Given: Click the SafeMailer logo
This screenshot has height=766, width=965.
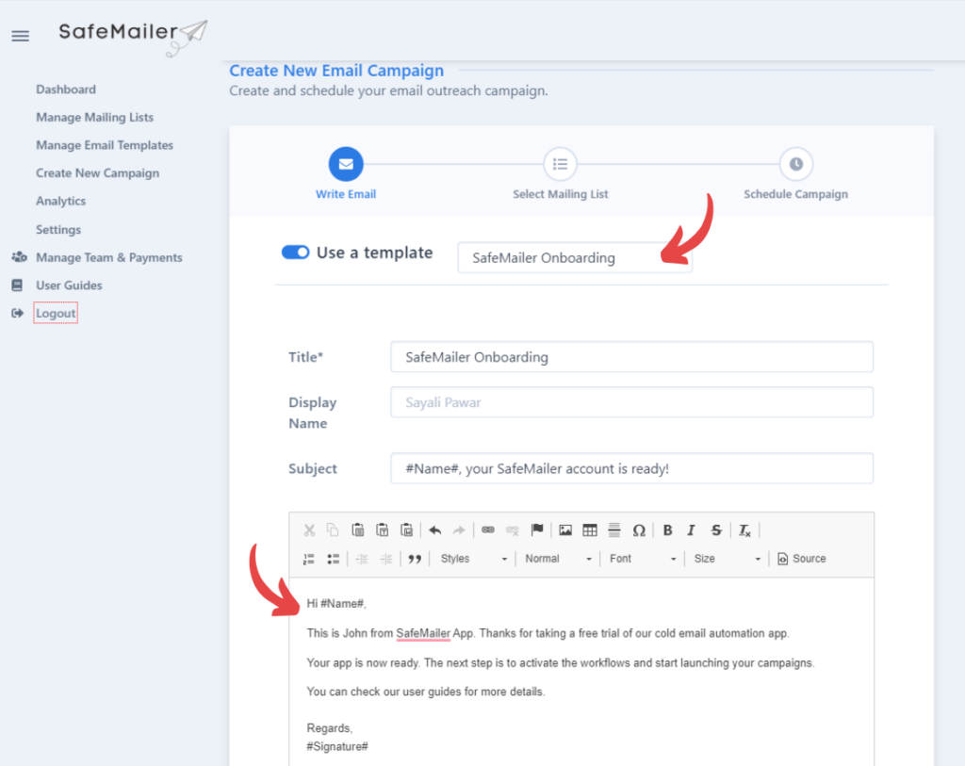Looking at the screenshot, I should coord(133,36).
